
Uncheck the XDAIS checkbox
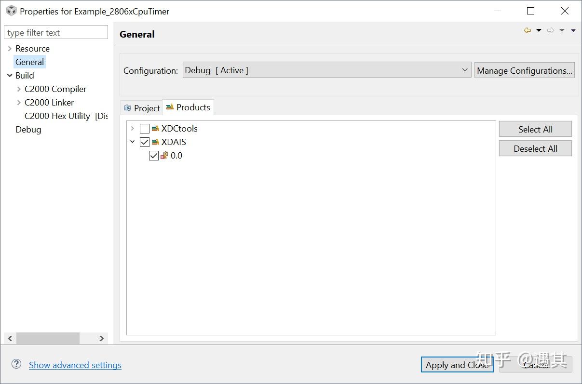click(145, 142)
